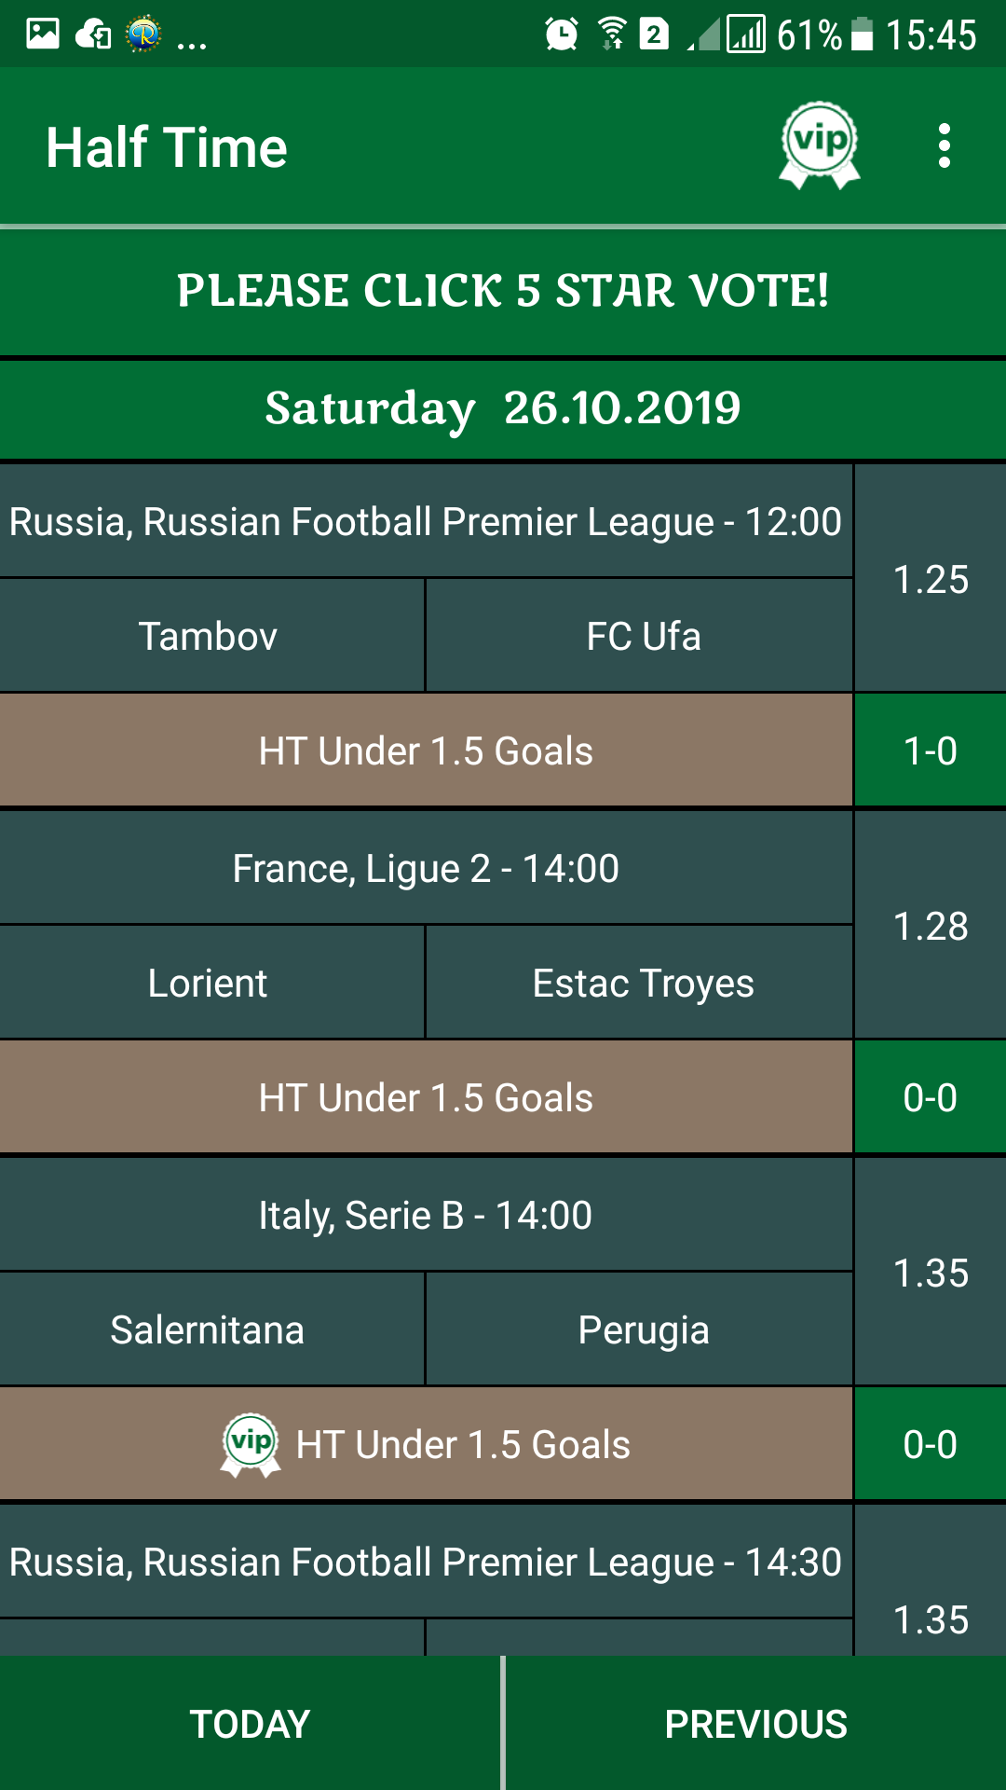Image resolution: width=1006 pixels, height=1790 pixels.
Task: Select the Saturday 26.10.2019 date header
Action: click(503, 408)
